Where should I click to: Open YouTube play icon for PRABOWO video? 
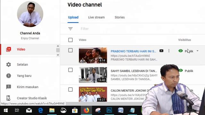tap(161, 51)
